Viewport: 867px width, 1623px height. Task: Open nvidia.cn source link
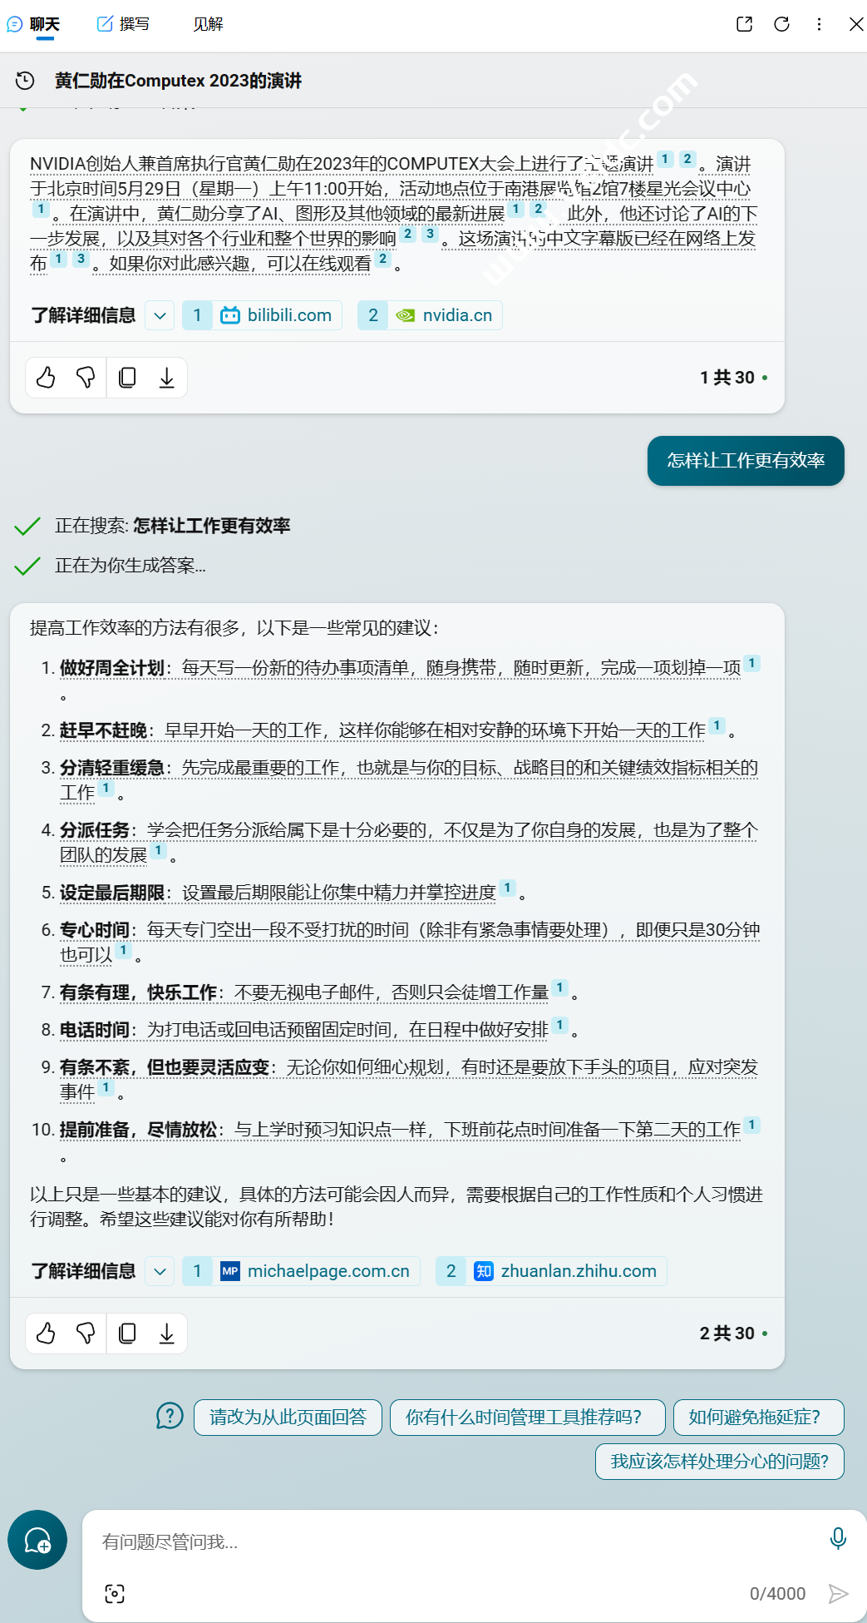tap(430, 315)
